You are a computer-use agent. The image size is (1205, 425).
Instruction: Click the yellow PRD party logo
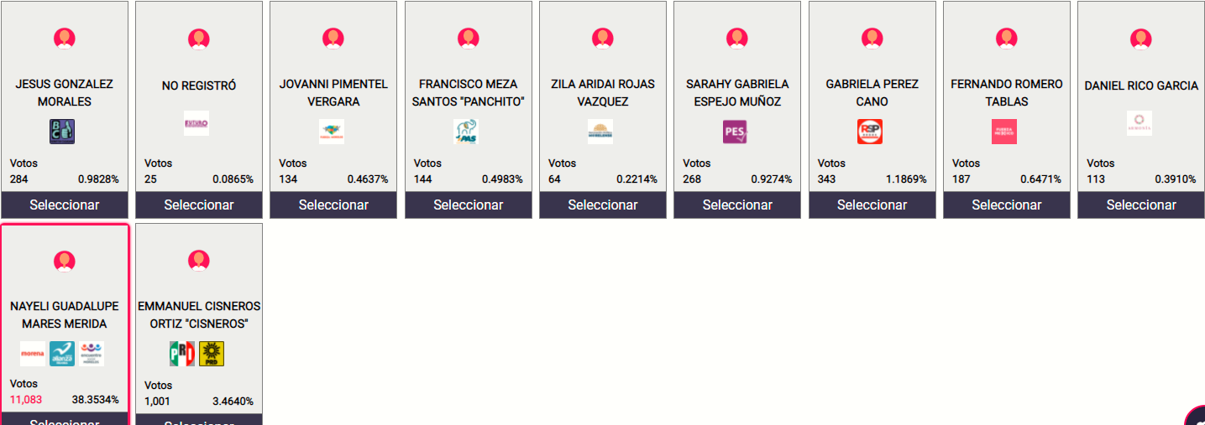(212, 354)
